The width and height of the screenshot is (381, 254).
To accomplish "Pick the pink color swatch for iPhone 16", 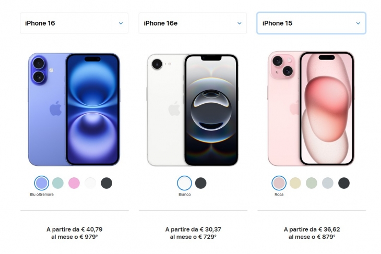I will [x=74, y=183].
